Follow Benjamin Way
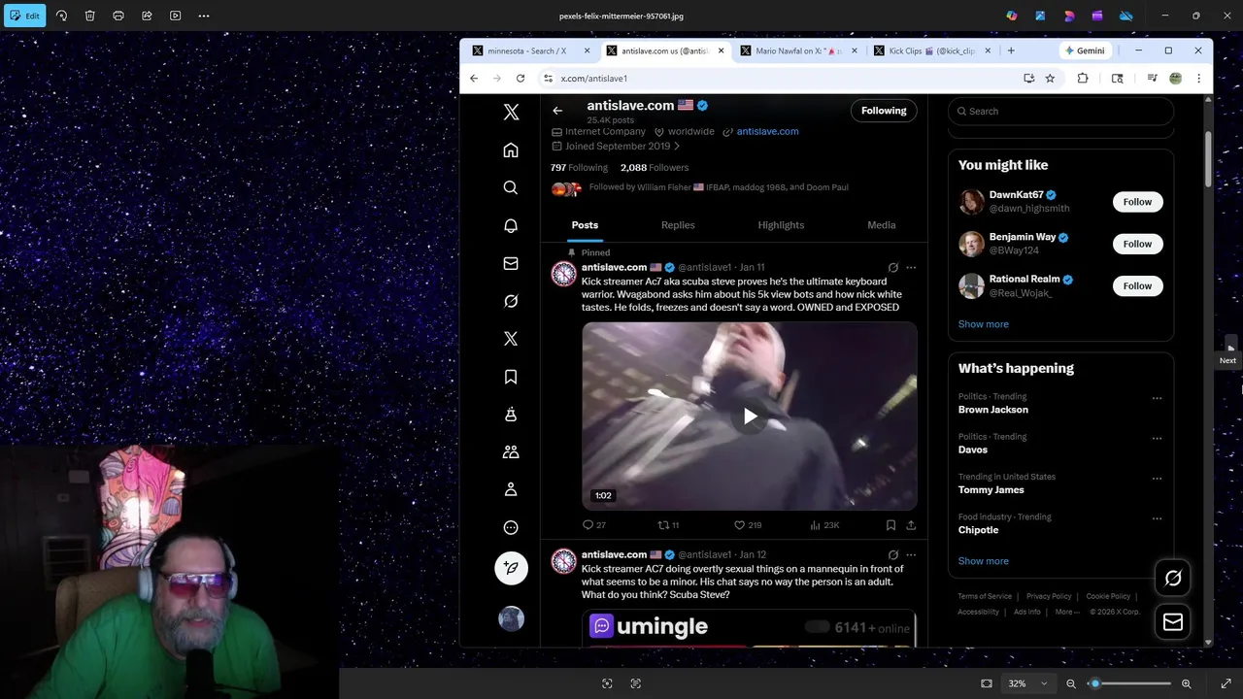The width and height of the screenshot is (1243, 699). click(x=1137, y=244)
